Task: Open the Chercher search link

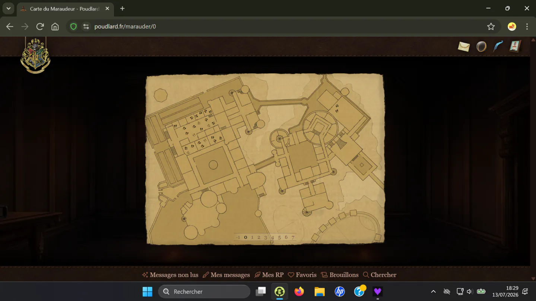Action: 380,275
